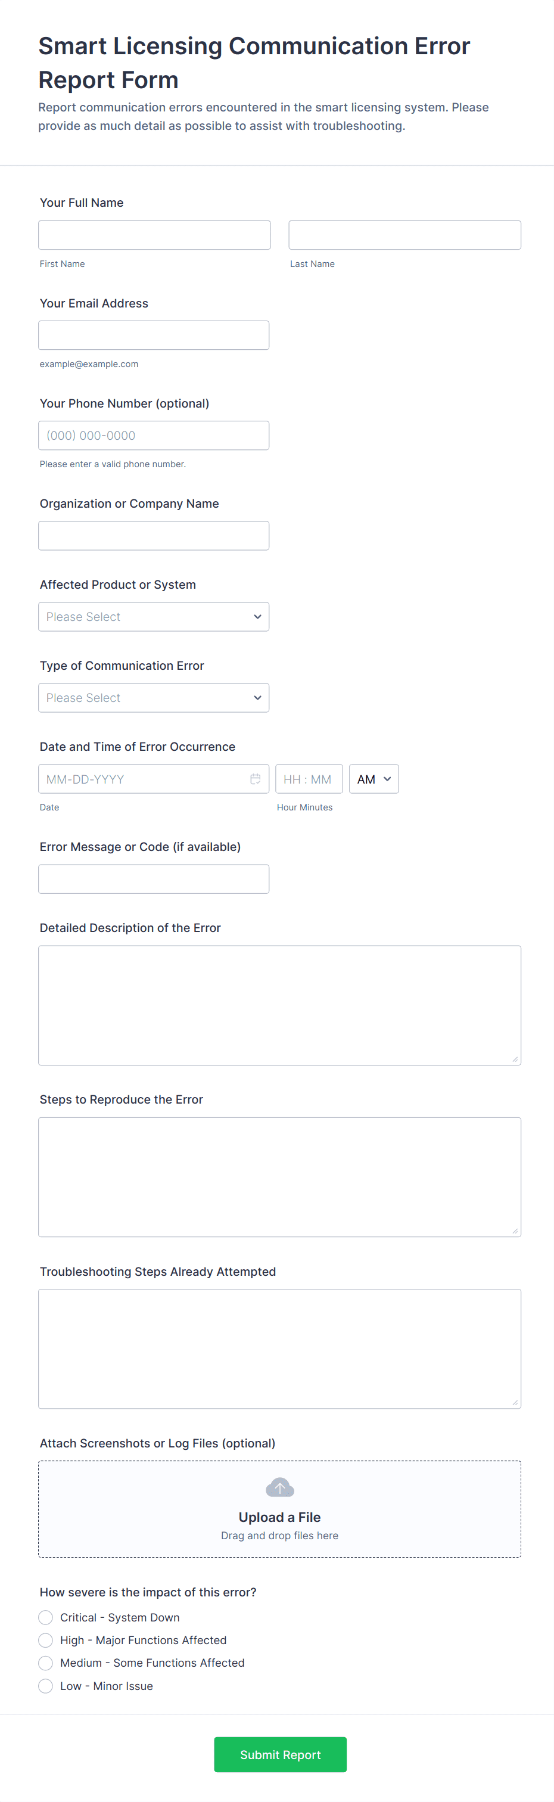Viewport: 554px width, 1802px height.
Task: Focus the phone number input
Action: (x=153, y=435)
